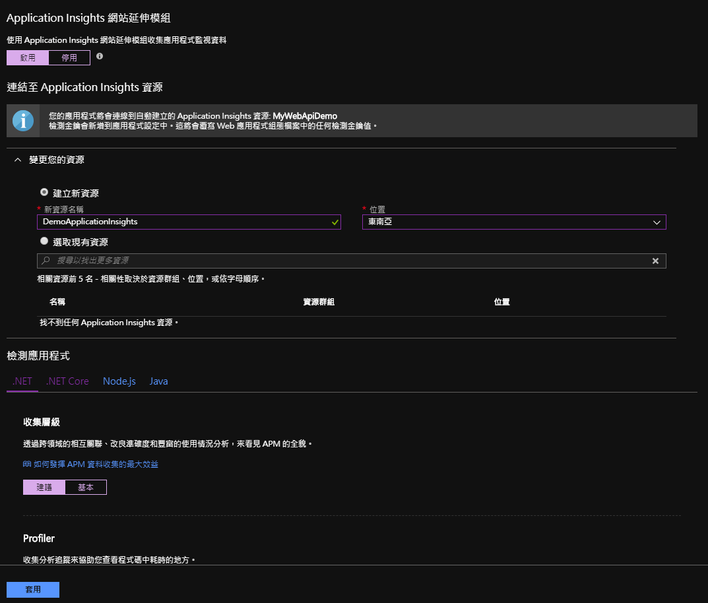
Task: Disable the extension with 停用 toggle
Action: (x=69, y=58)
